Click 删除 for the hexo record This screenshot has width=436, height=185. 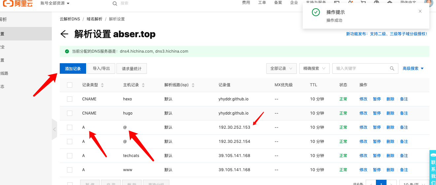point(390,99)
